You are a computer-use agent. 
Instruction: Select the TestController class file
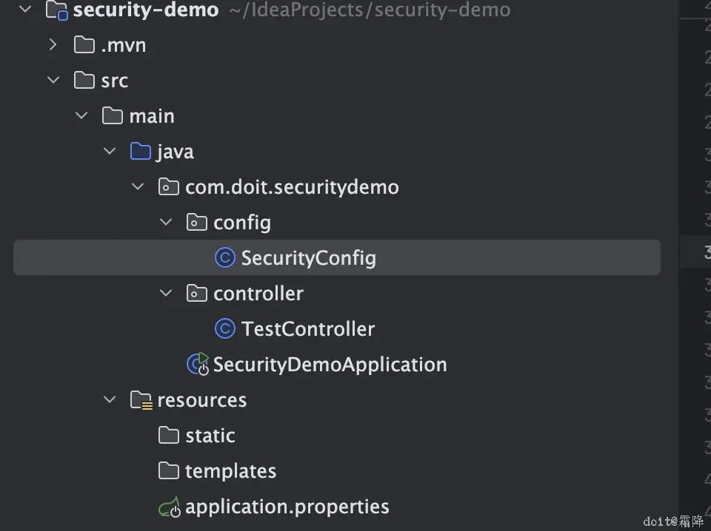pyautogui.click(x=308, y=329)
